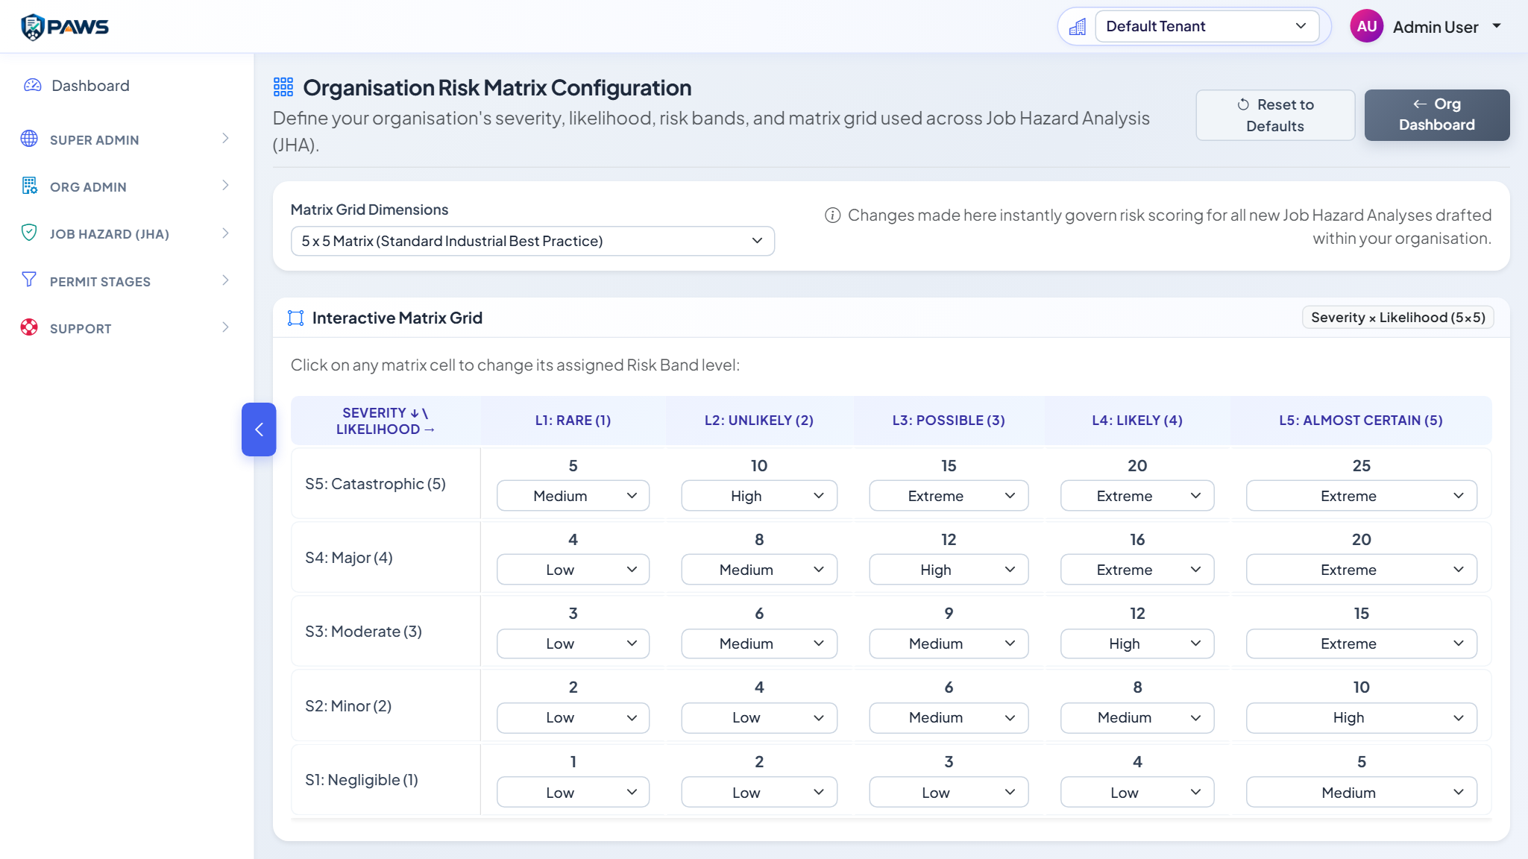Open the Default Tenant dropdown

click(x=1207, y=26)
